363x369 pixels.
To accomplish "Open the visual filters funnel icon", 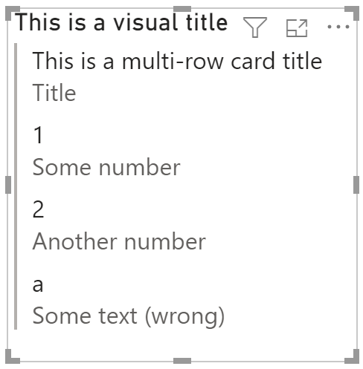I will point(255,27).
